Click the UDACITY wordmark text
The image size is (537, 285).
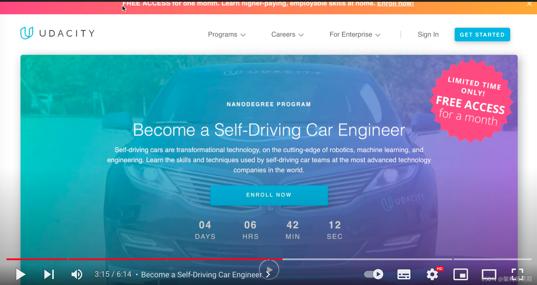[x=67, y=33]
